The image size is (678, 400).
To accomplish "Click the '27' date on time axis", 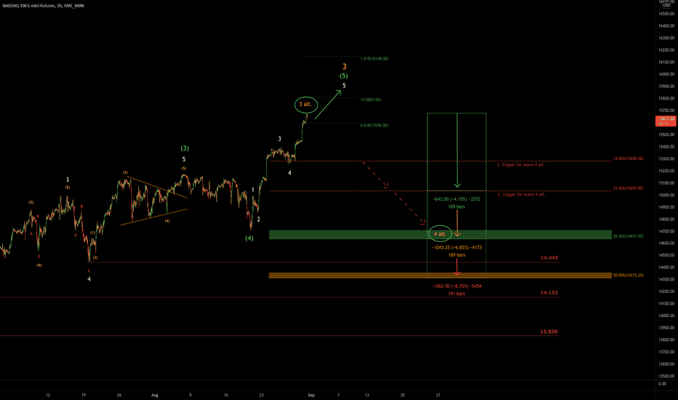I will [438, 395].
